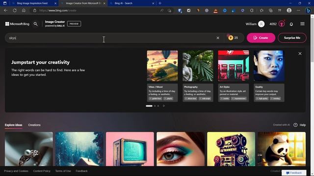Open the red gas station Art Styles thumbnail

point(234,66)
